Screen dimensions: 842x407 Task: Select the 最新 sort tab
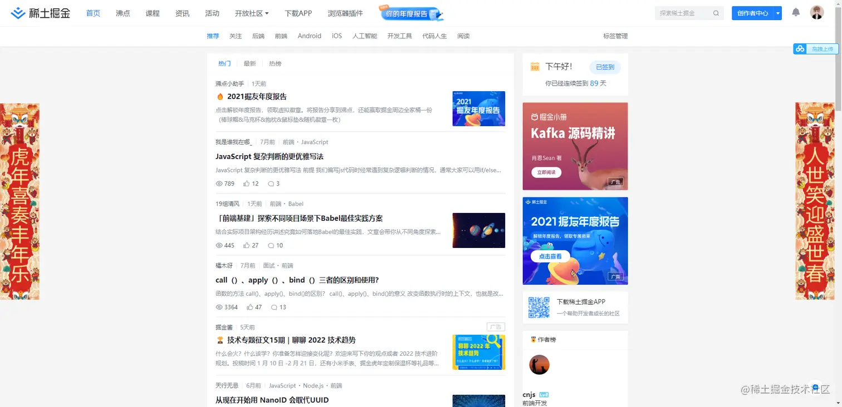250,64
